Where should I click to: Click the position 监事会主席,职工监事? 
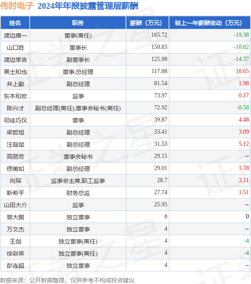(78, 181)
